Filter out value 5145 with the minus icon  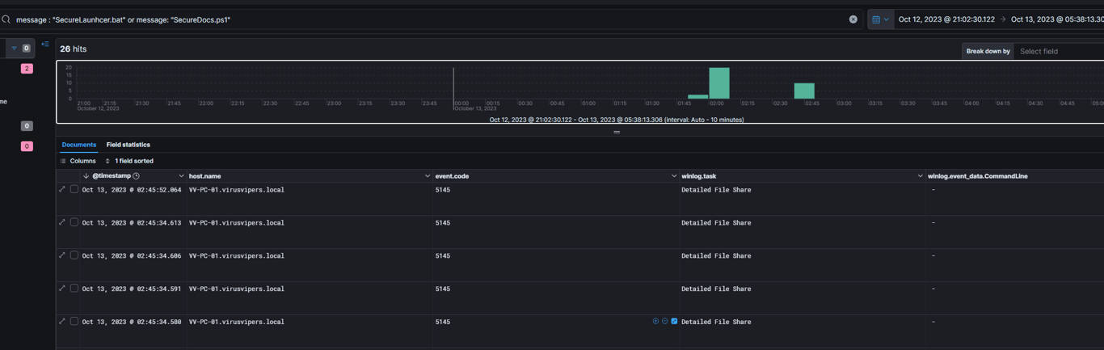(x=664, y=321)
